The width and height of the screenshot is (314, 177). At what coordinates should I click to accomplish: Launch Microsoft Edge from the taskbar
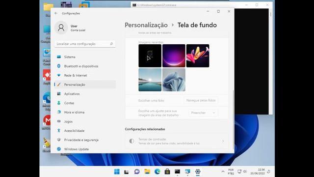coord(157,172)
